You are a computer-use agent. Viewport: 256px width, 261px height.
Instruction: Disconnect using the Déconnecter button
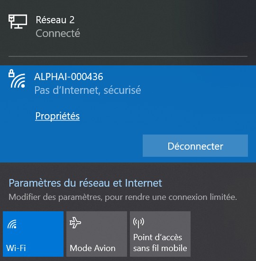coord(195,145)
